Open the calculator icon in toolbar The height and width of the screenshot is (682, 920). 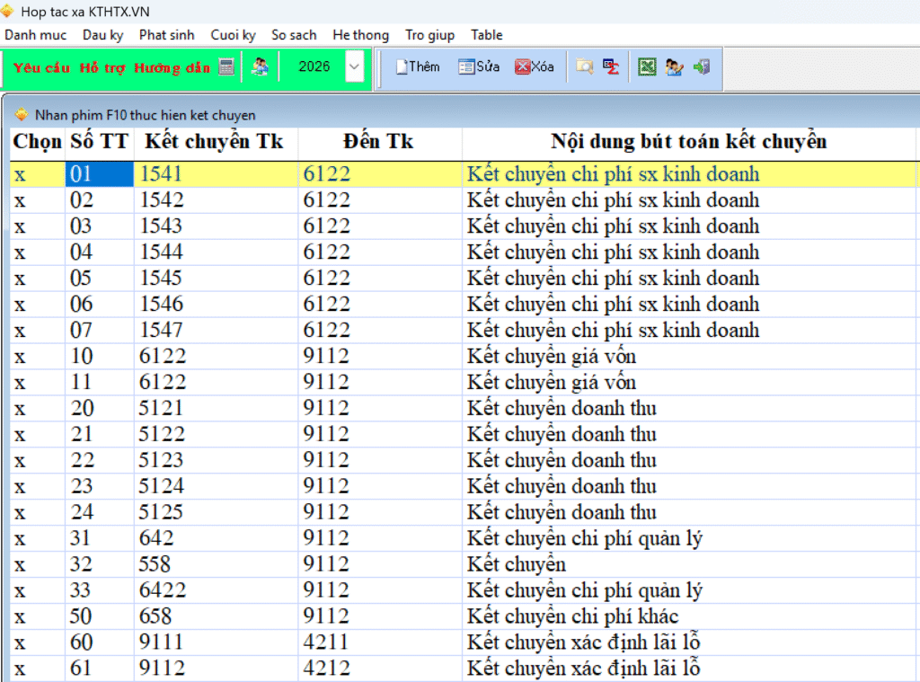coord(226,66)
